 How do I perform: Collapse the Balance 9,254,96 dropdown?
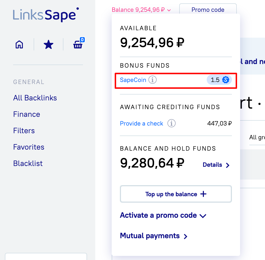coord(141,10)
